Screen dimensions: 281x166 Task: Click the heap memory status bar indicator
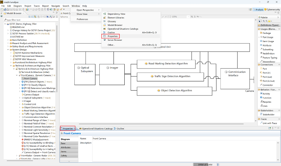pos(205,164)
